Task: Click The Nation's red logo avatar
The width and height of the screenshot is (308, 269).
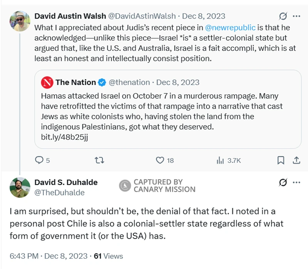Action: pos(47,82)
